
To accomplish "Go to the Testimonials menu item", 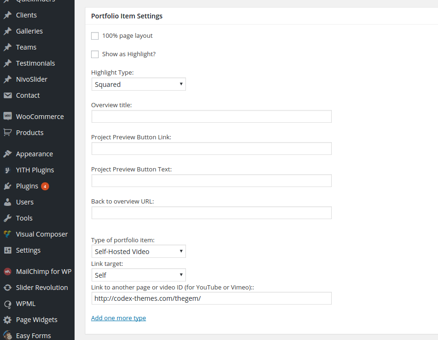I will 35,63.
